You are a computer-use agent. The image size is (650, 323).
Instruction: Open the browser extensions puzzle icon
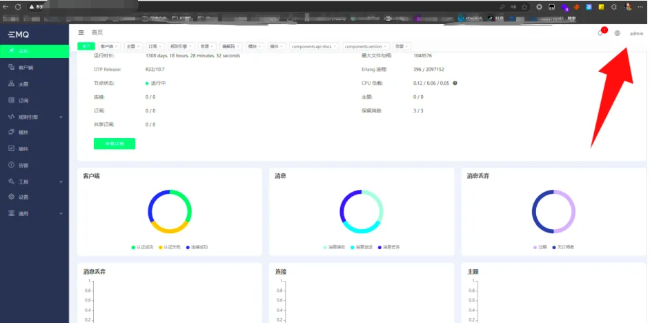point(614,7)
